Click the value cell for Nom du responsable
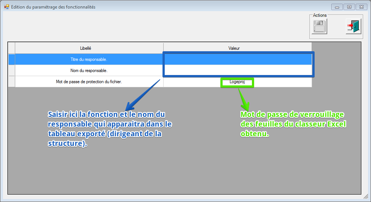Screen dimensions: 371x202 click(237, 71)
